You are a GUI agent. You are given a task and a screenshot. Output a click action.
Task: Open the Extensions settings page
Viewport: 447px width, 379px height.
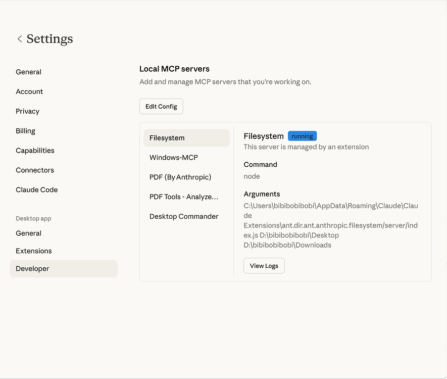click(34, 251)
